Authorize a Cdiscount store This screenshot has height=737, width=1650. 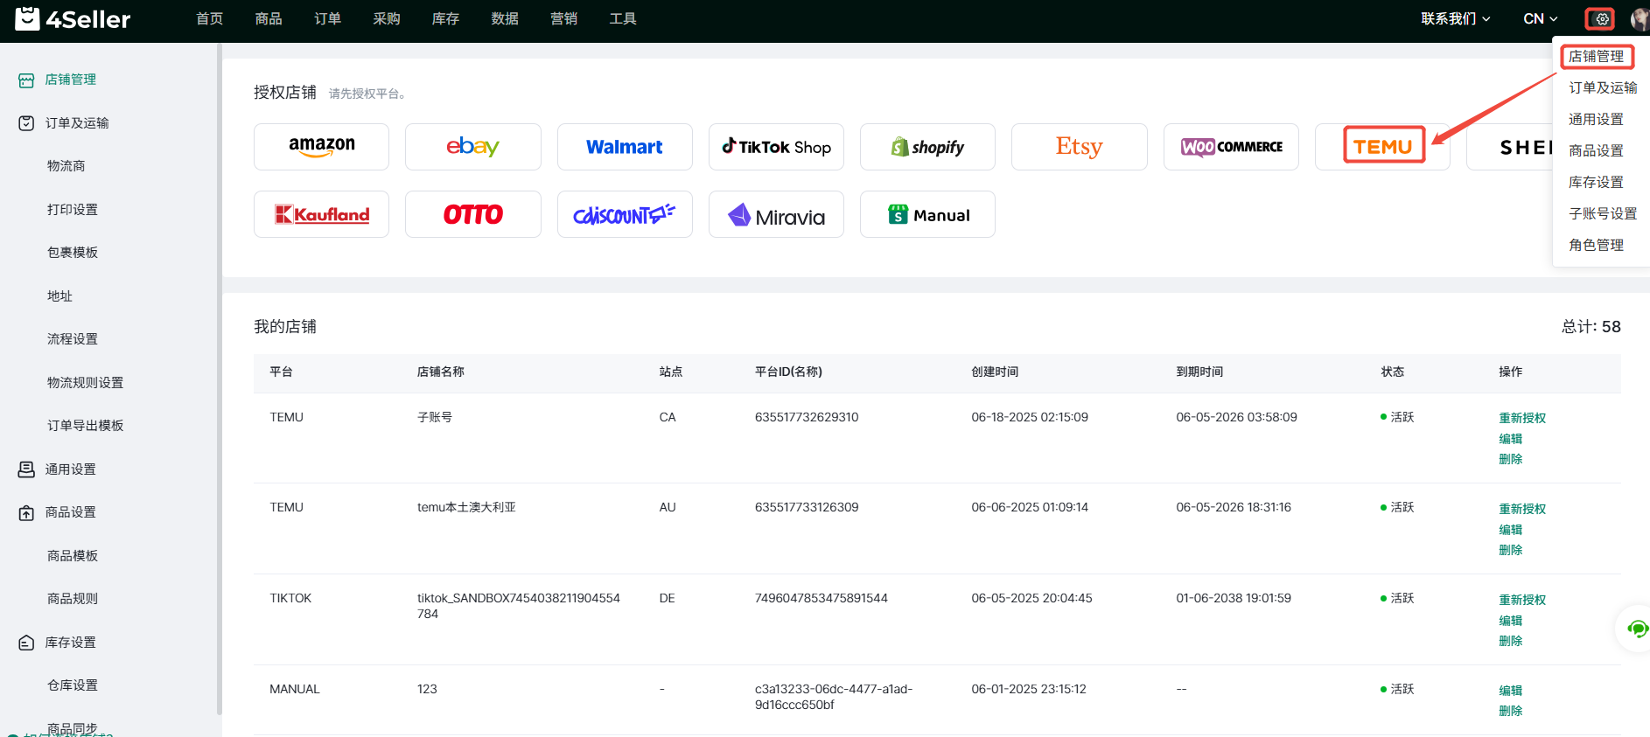click(625, 214)
